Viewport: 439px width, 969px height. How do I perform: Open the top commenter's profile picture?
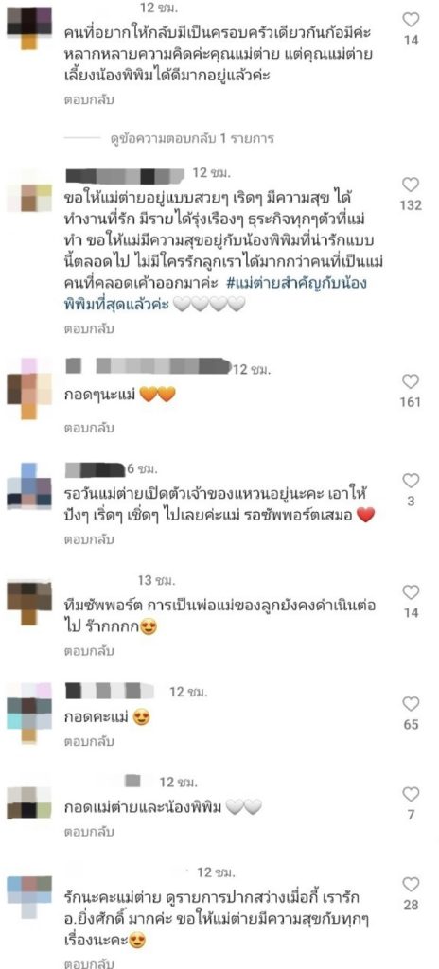(x=29, y=27)
